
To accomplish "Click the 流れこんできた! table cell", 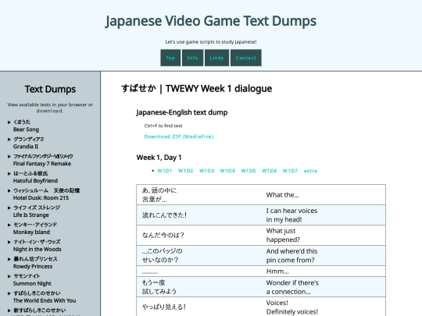I will [x=199, y=215].
